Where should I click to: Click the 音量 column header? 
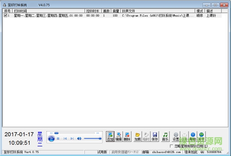116,11
